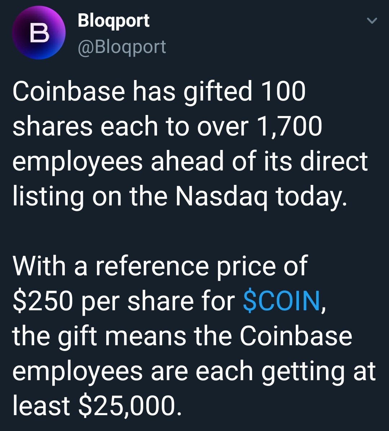
Task: Select the first tweet paragraph about Coinbase shares
Action: pos(190,143)
